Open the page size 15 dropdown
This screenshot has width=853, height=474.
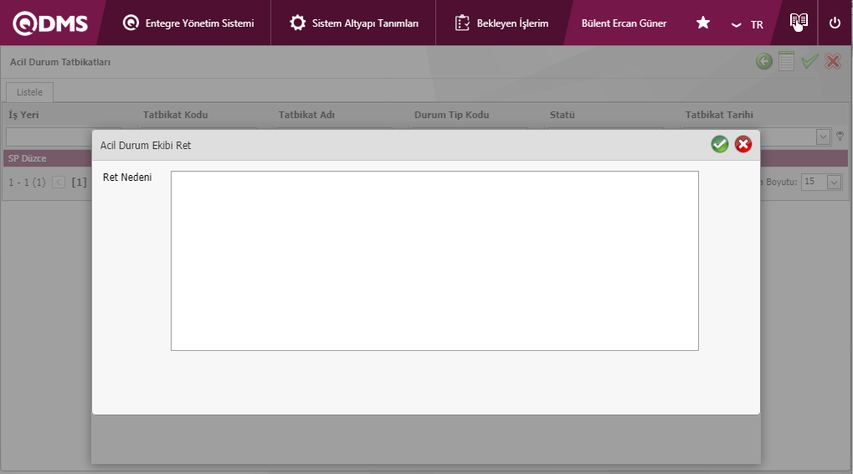[x=834, y=182]
